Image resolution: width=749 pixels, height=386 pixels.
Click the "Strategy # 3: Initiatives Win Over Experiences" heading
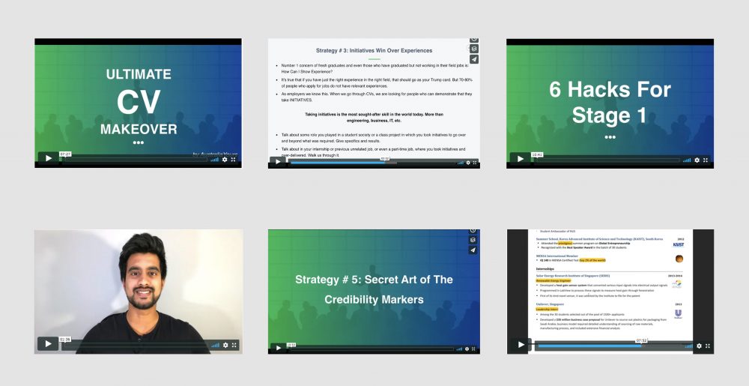click(x=374, y=50)
